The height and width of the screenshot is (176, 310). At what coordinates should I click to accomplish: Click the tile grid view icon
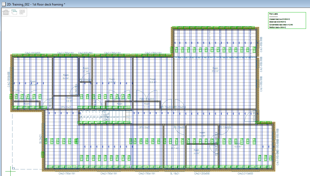(22, 12)
